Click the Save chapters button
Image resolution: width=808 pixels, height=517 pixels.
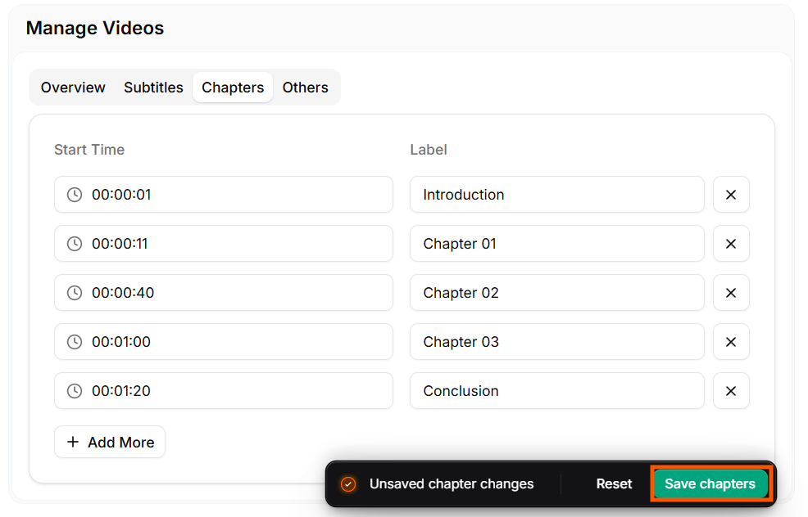point(710,484)
